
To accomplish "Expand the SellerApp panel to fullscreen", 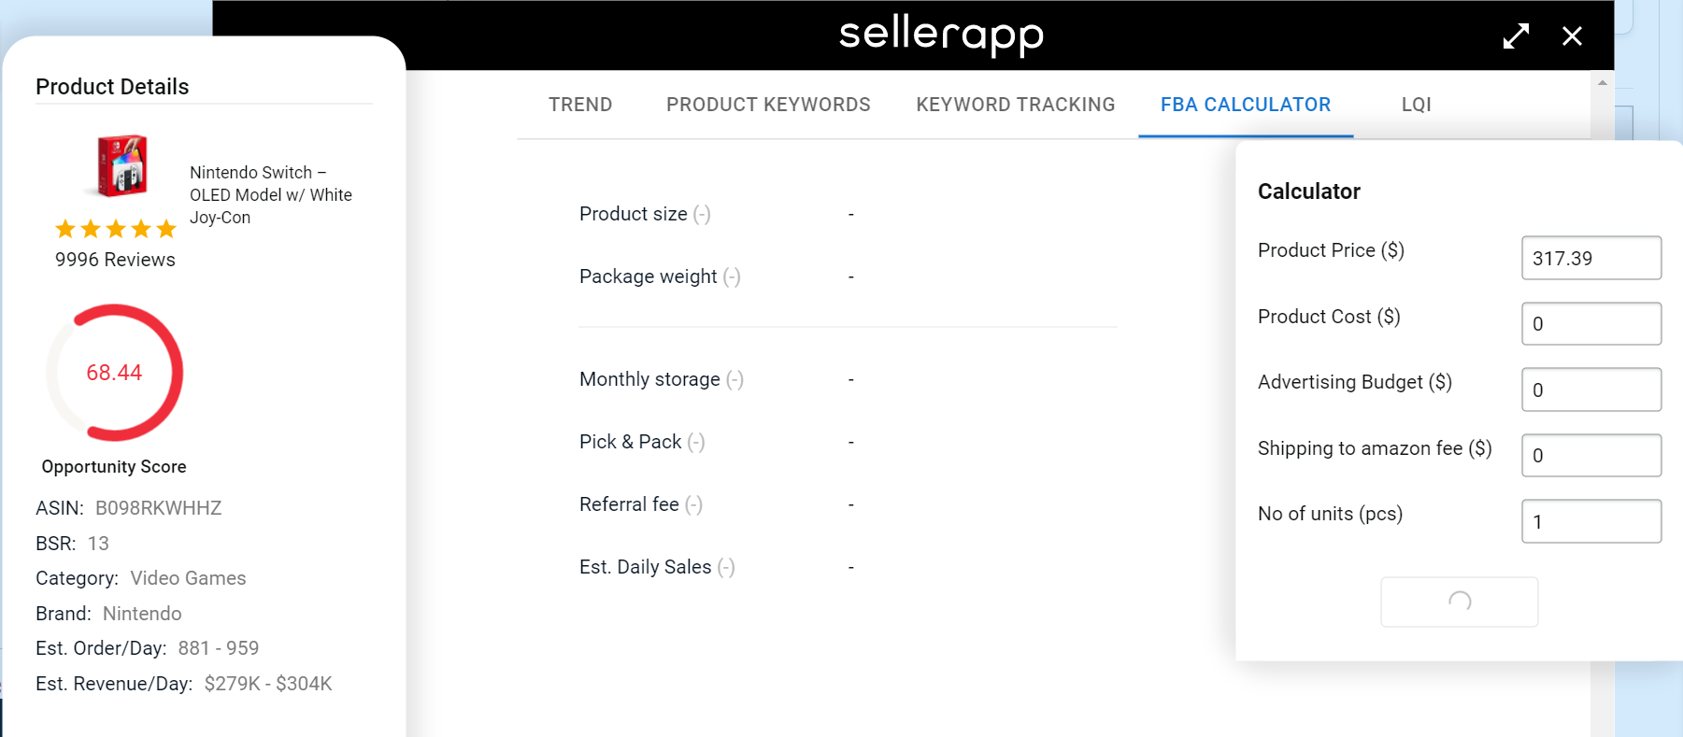I will coord(1516,36).
